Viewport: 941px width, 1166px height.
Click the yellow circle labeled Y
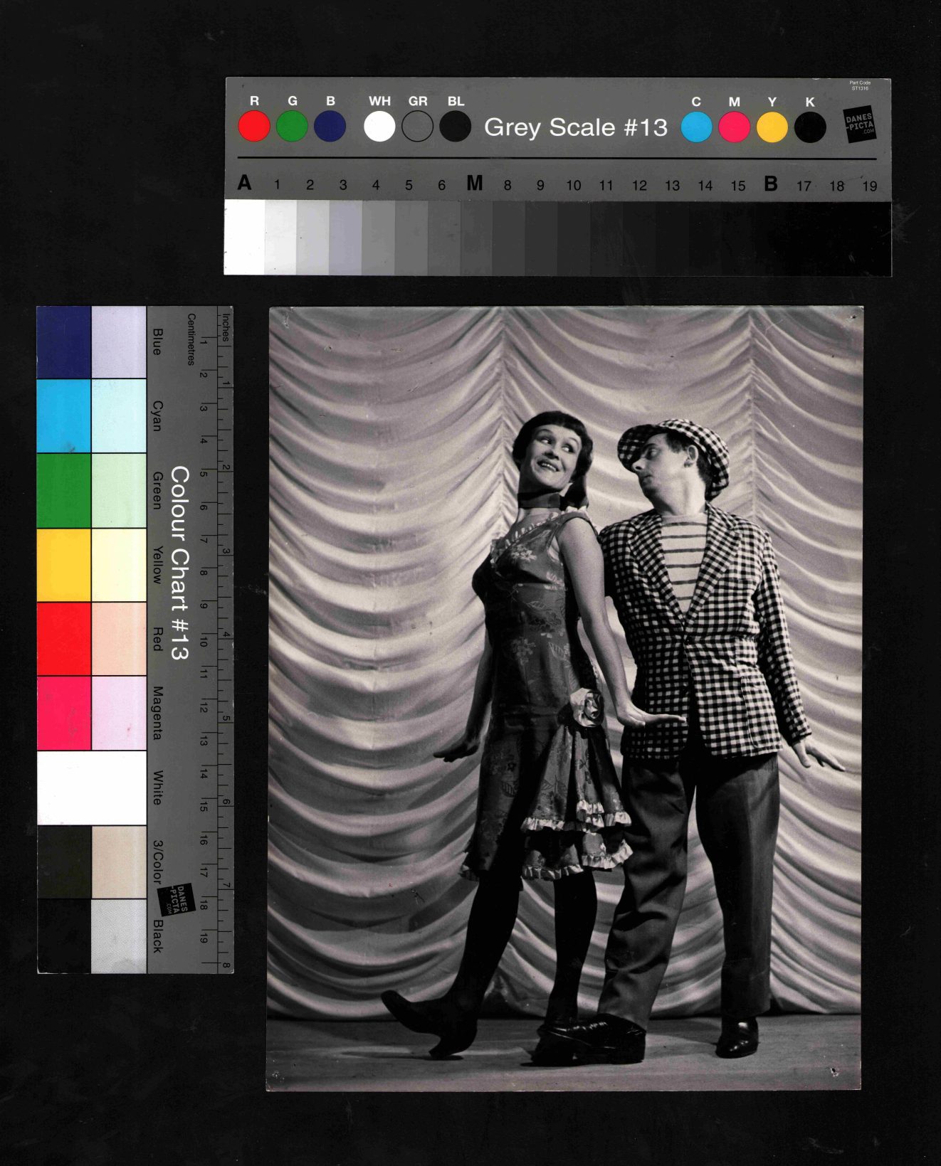772,128
